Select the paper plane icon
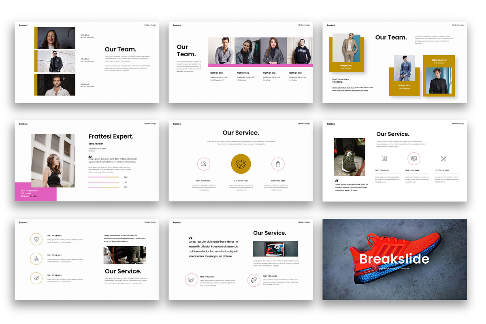 click(x=36, y=278)
